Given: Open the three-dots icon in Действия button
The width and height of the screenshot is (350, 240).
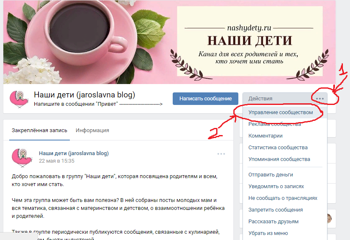Looking at the screenshot, I should 319,99.
